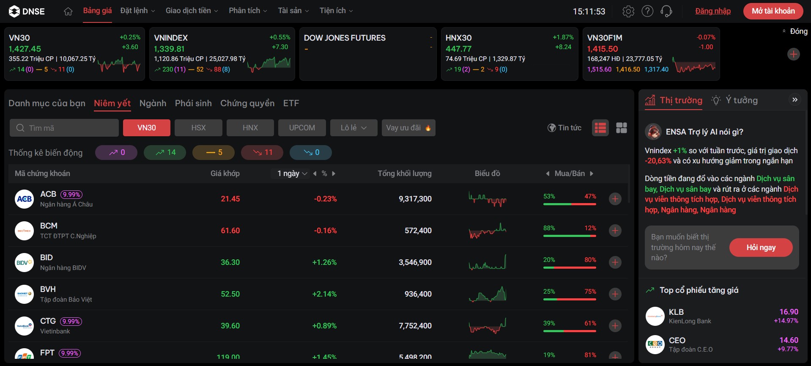Filter by floor-drop pill showing 0

(x=311, y=152)
